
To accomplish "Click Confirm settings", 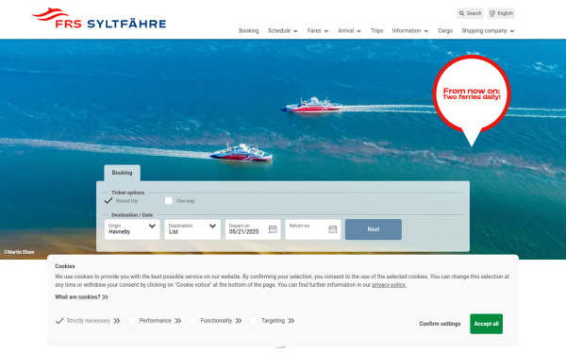I will 440,324.
